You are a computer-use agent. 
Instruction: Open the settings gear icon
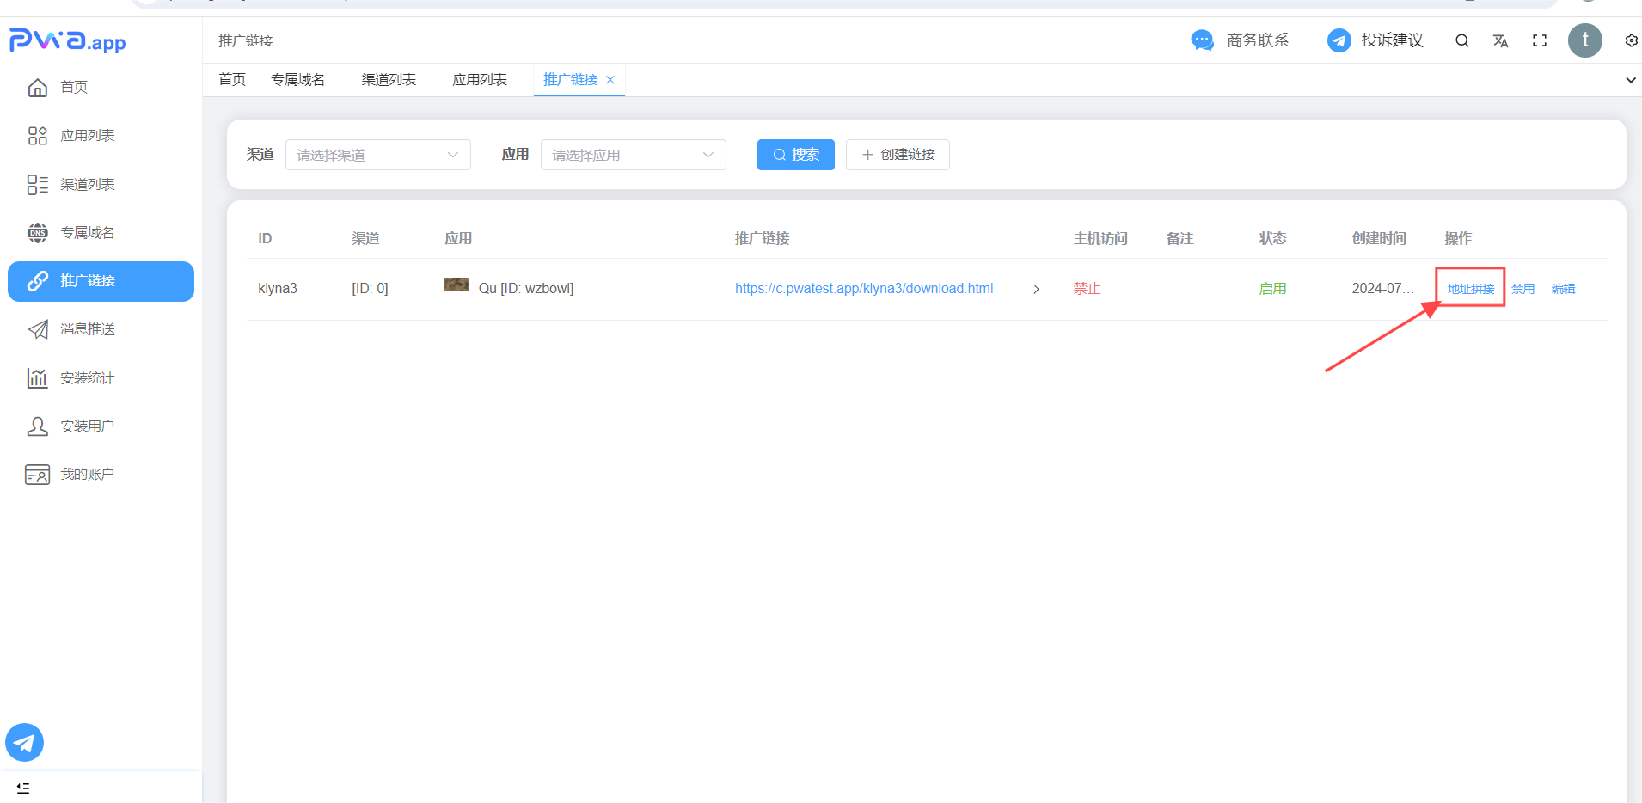tap(1631, 40)
